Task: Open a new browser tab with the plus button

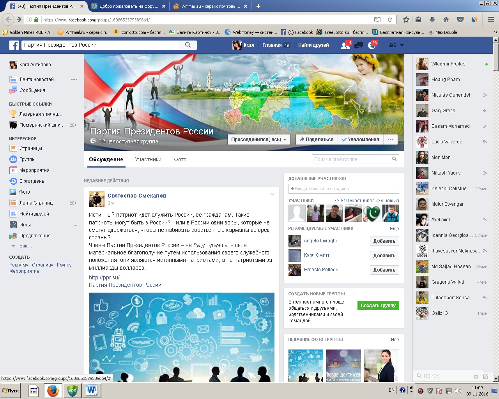Action: [258, 6]
